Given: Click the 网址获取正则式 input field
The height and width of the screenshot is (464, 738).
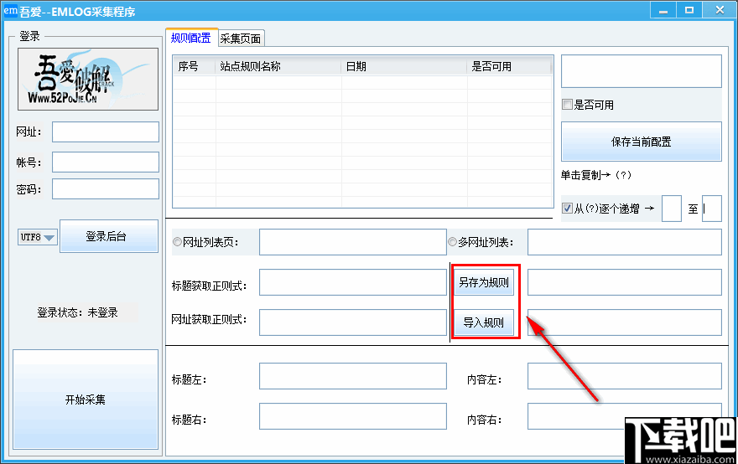Looking at the screenshot, I should [353, 322].
